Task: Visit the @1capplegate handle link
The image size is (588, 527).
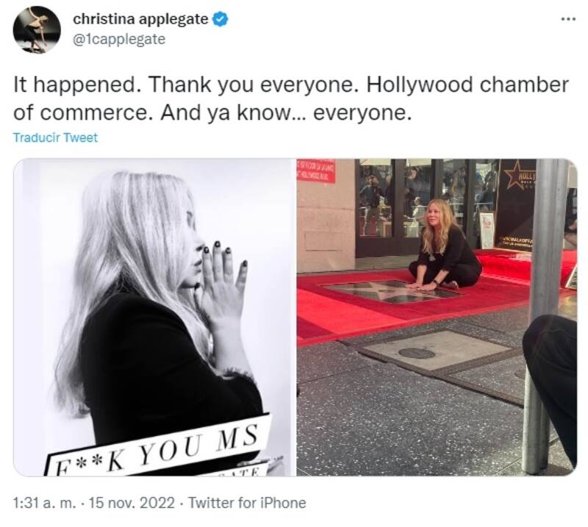Action: coord(119,39)
